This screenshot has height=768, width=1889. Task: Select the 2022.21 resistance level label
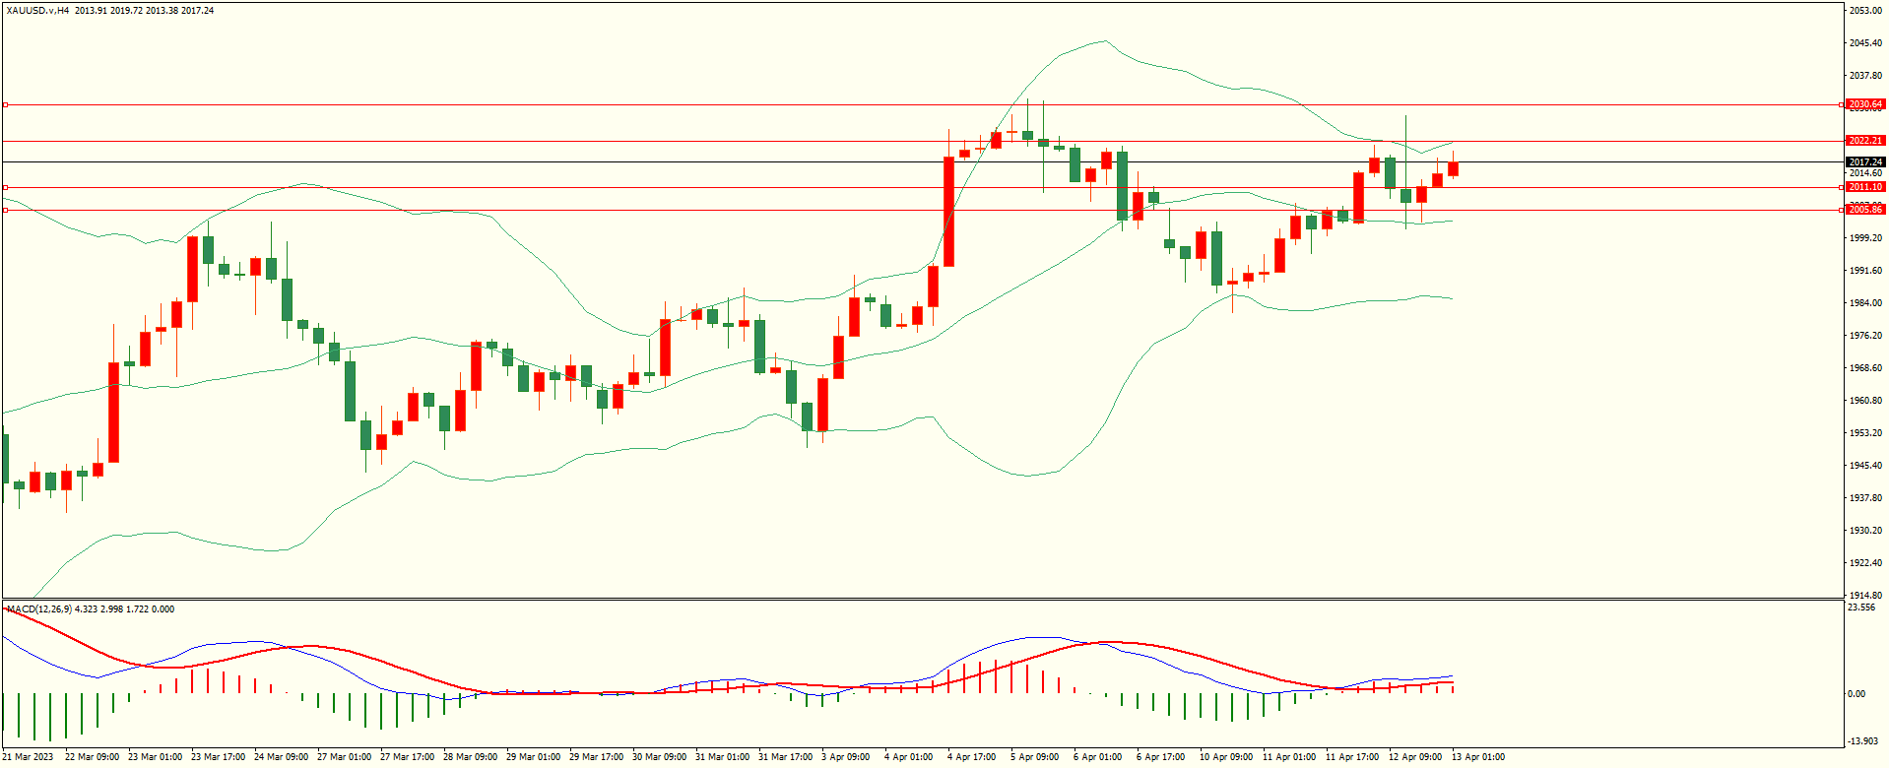tap(1864, 141)
